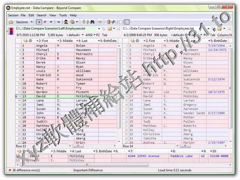Image resolution: width=240 pixels, height=180 pixels.
Task: Click right pane '2: First' column header
Action: tap(152, 41)
